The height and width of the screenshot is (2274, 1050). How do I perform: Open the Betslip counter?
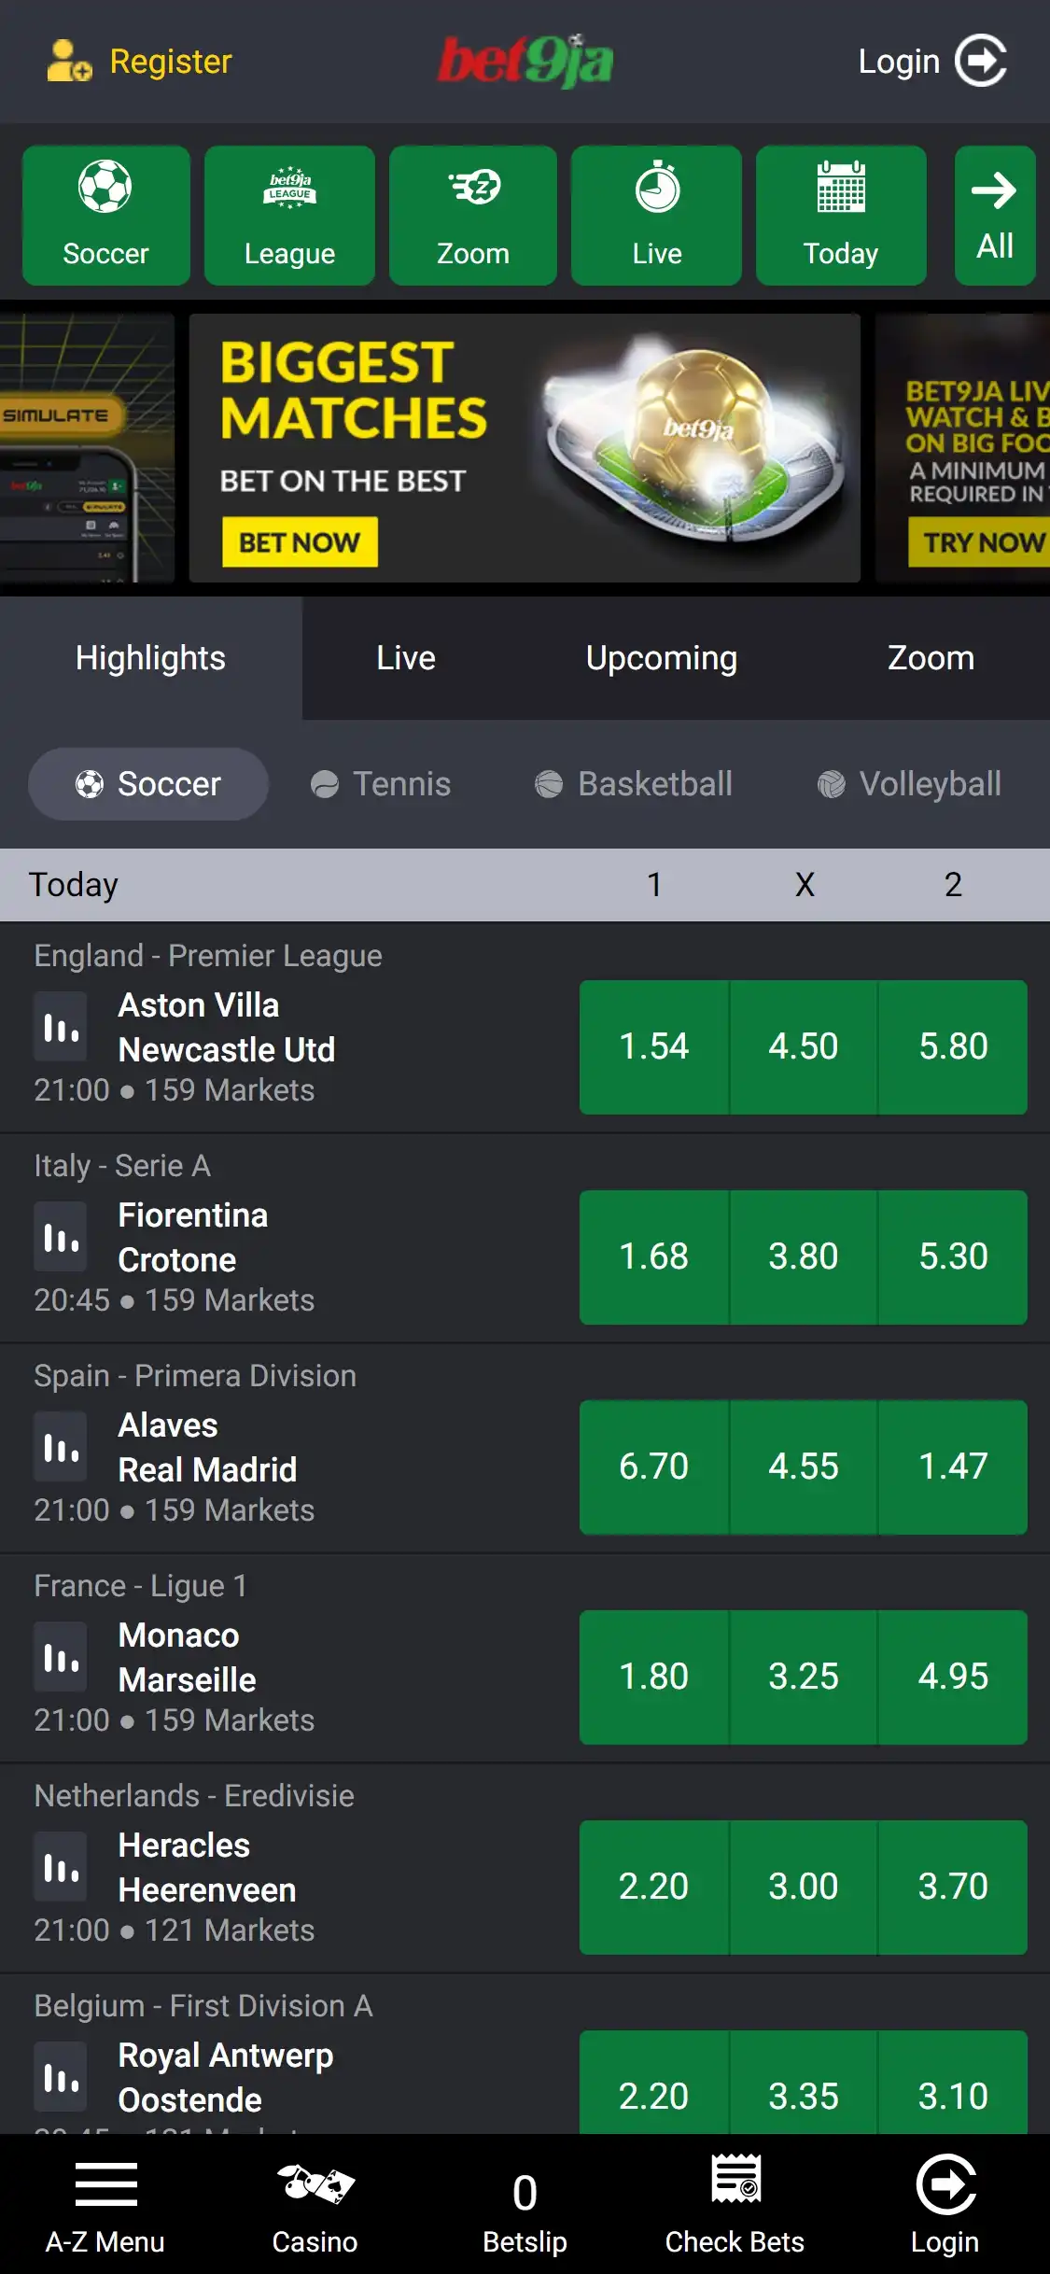coord(525,2205)
